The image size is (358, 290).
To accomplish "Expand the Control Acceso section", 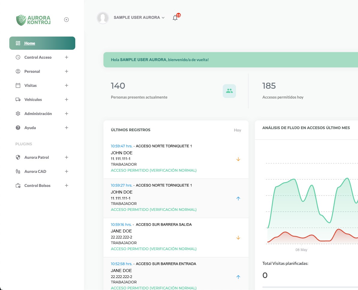I will tap(66, 57).
